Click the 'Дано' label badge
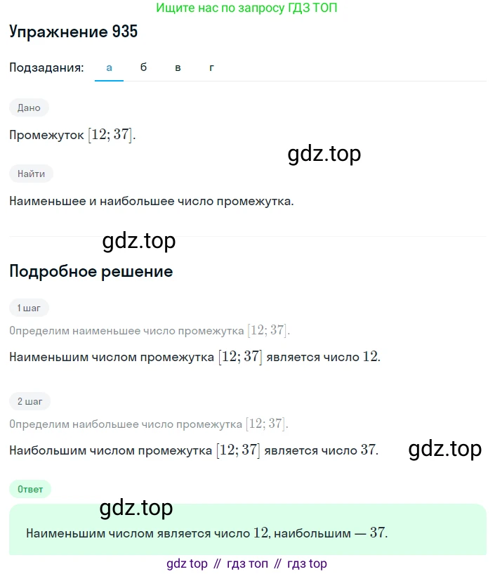 click(29, 107)
